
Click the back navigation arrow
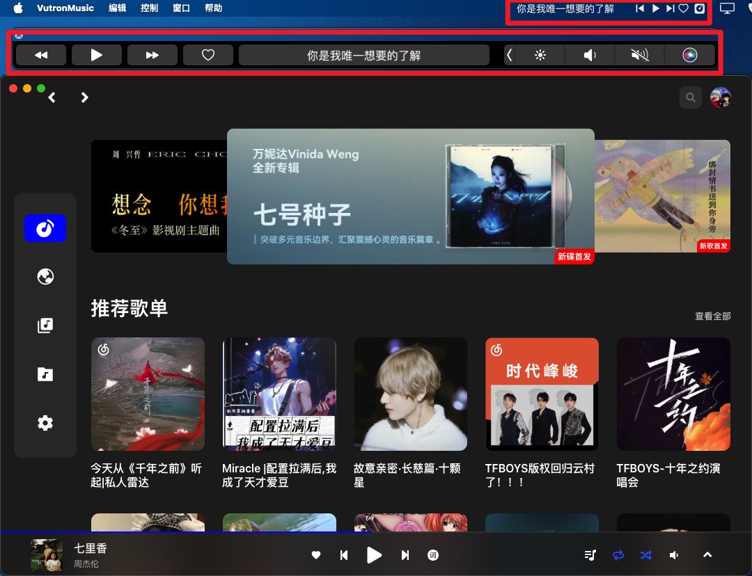52,97
